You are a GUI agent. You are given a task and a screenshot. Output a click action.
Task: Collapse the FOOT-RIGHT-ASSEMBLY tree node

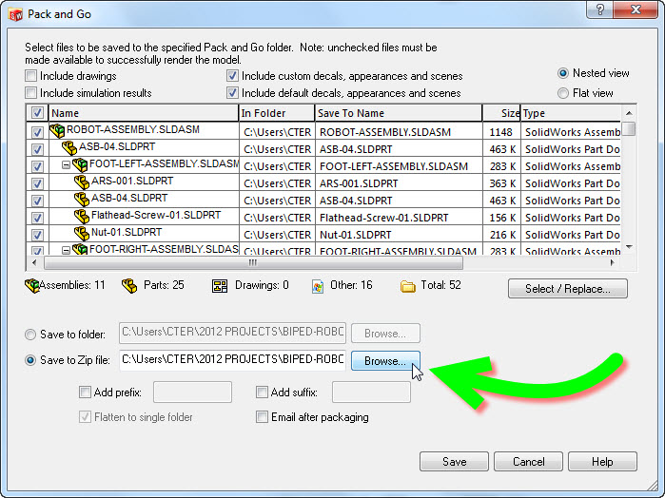point(66,250)
